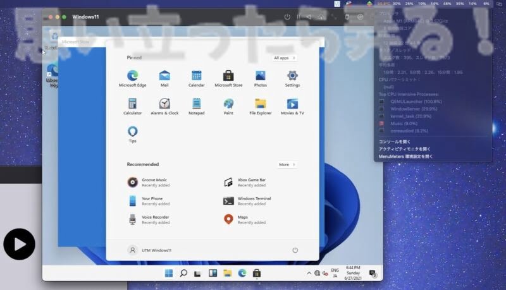Open the pinned Alarms & Clock app
Screen dimensions: 506x290
pyautogui.click(x=164, y=106)
